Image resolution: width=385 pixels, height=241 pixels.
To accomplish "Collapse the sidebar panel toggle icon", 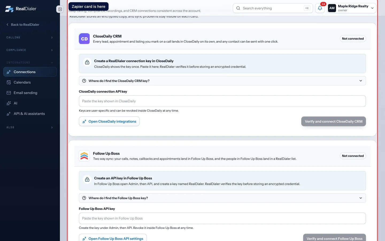I will click(x=60, y=9).
